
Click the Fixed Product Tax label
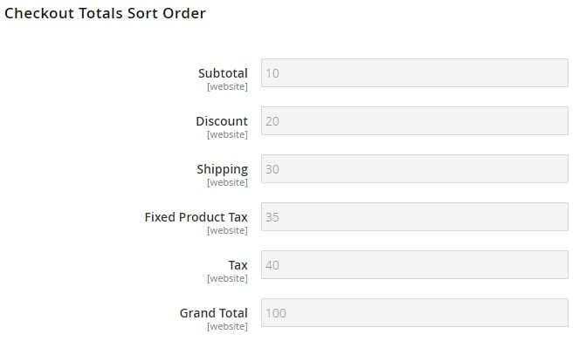[196, 217]
